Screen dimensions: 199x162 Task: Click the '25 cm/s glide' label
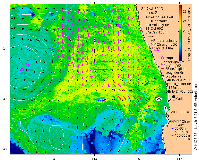coord(176,69)
